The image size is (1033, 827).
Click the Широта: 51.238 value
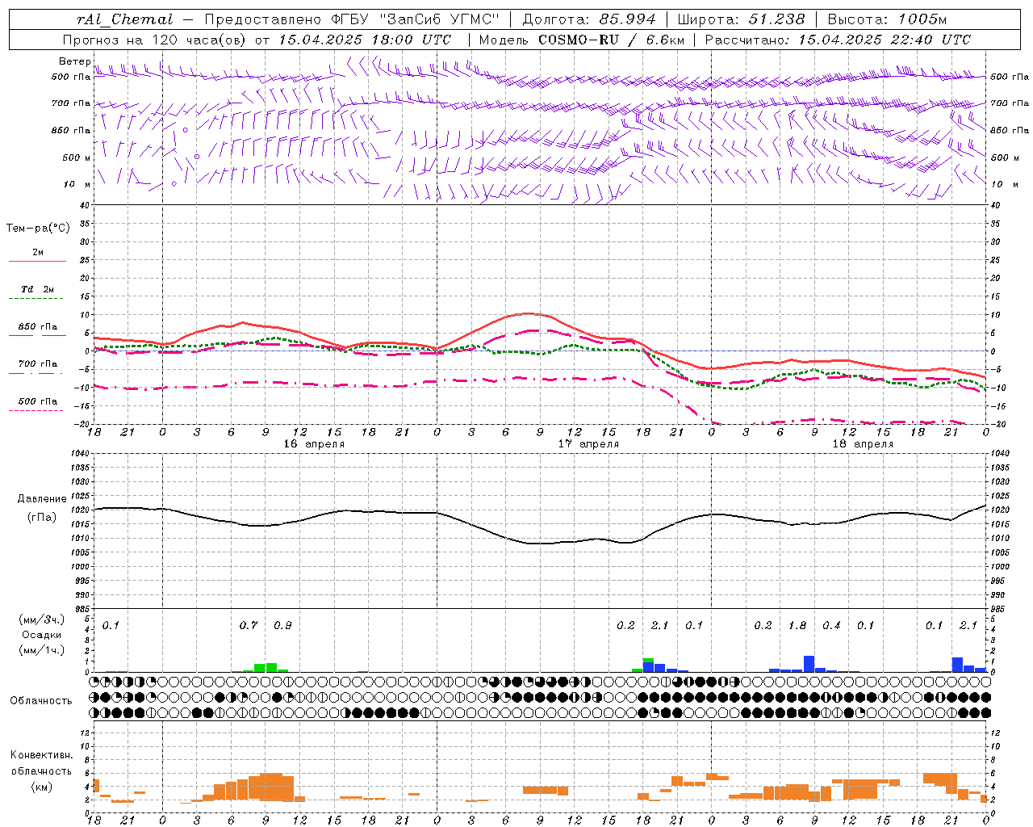coord(742,19)
